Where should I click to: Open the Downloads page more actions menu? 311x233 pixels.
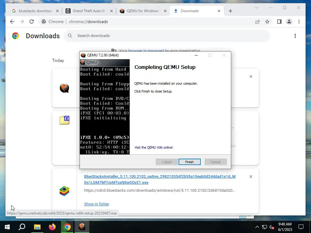295,36
